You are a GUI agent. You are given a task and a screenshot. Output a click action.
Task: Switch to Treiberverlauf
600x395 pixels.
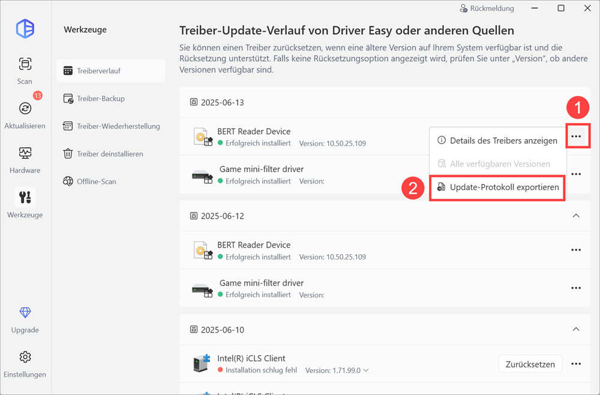point(110,71)
